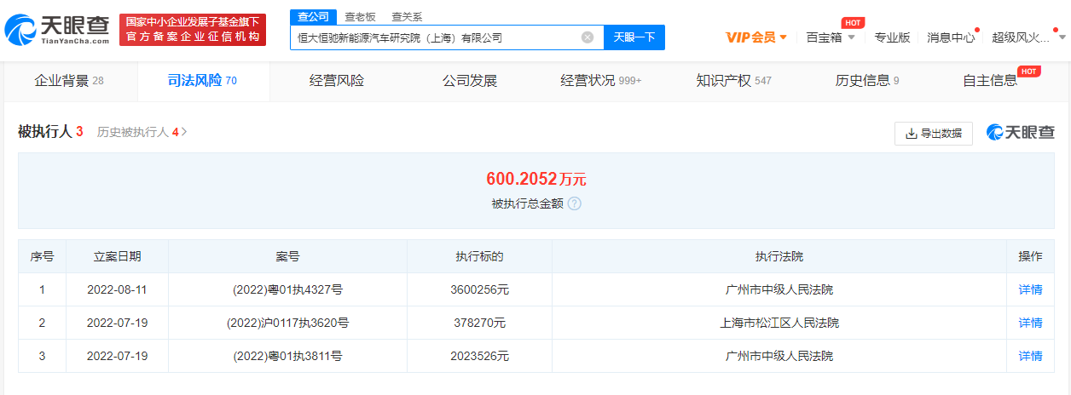Open the 知识产权 tab
The image size is (1071, 395).
click(x=733, y=81)
